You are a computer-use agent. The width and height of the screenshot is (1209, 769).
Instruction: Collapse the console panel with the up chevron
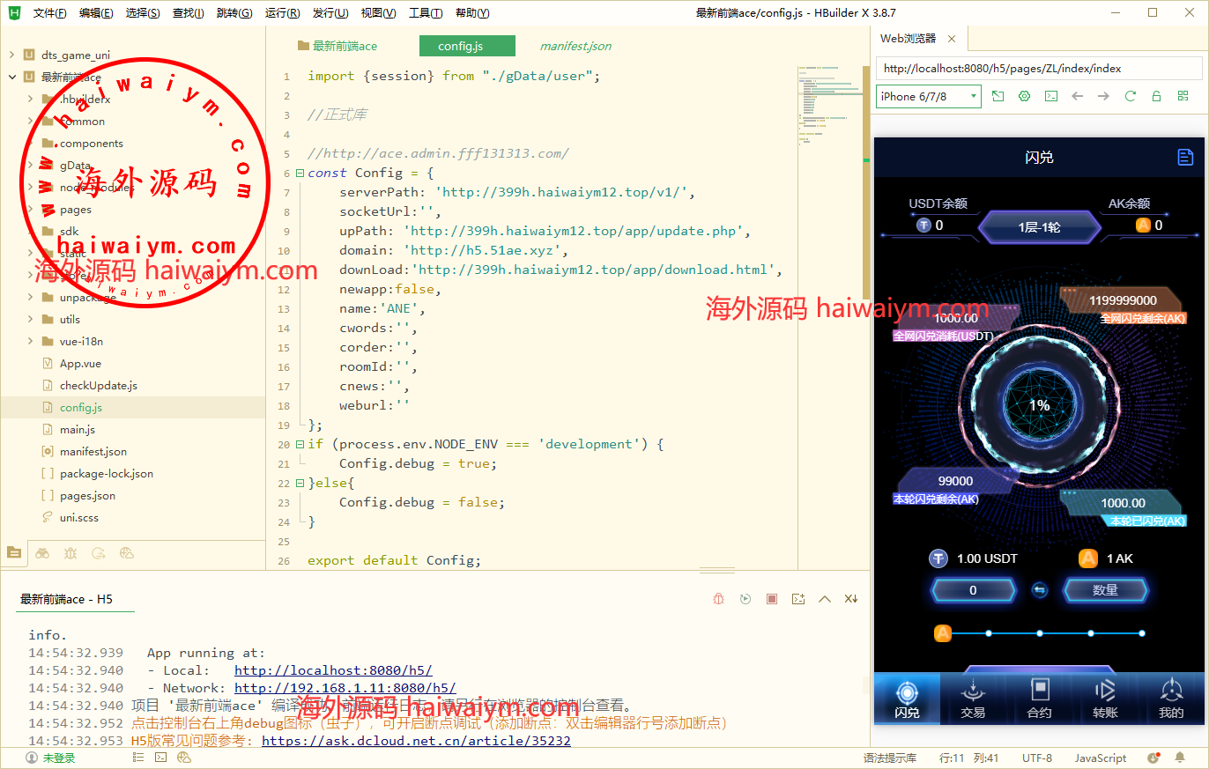pyautogui.click(x=825, y=599)
